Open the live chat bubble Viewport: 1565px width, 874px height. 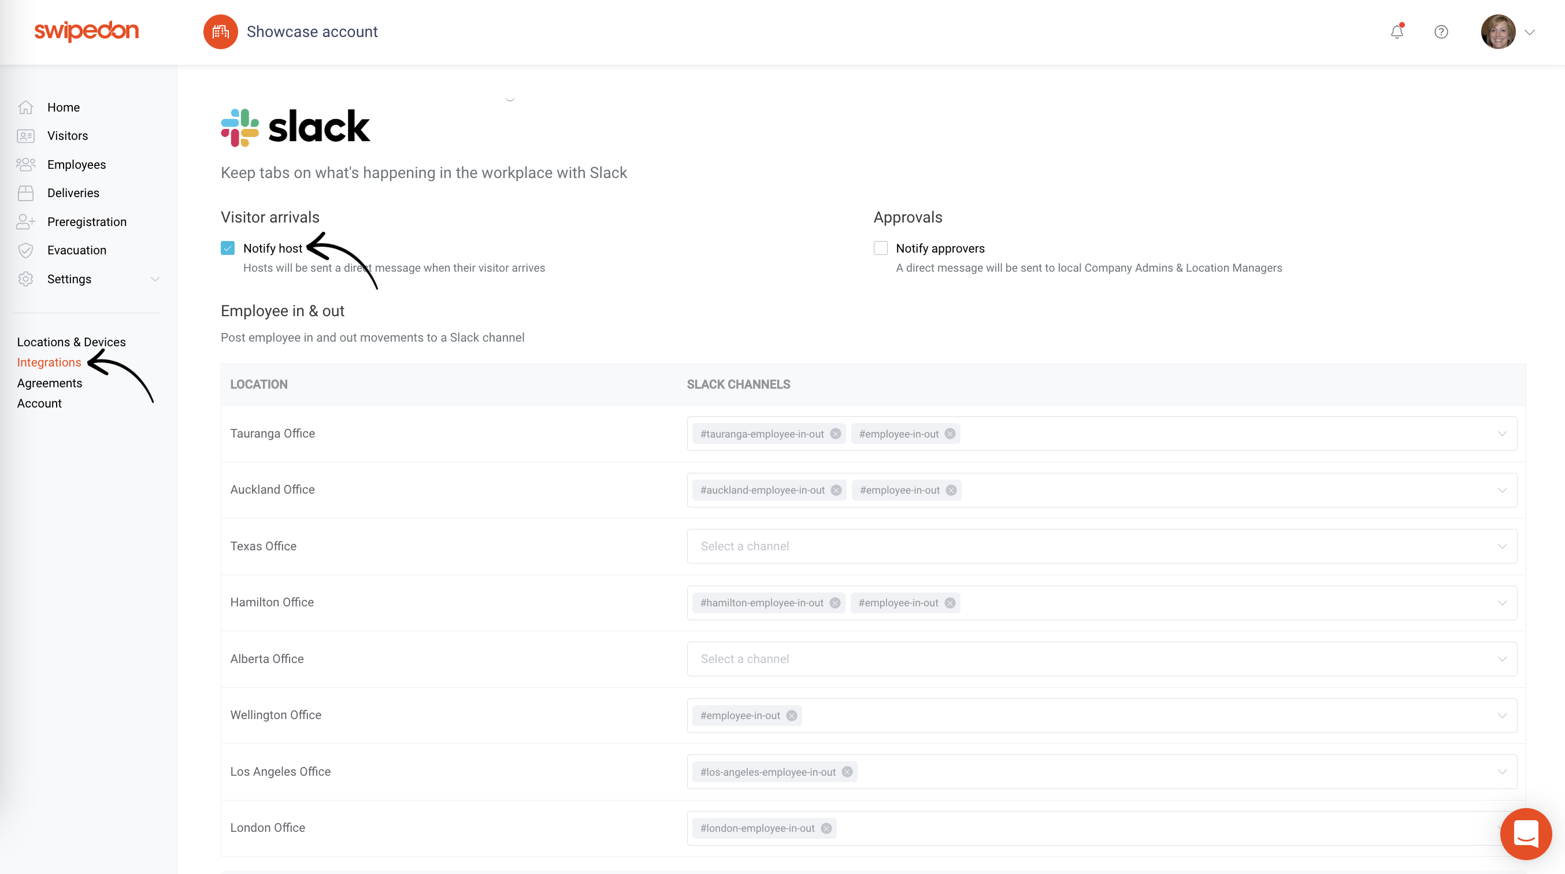tap(1526, 834)
